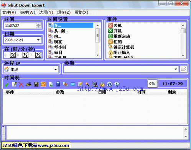Click the open-folder load schedule icon
191x150 pixels.
29,84
